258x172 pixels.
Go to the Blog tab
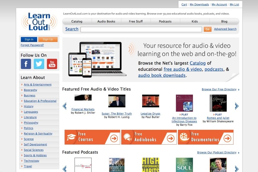224,21
